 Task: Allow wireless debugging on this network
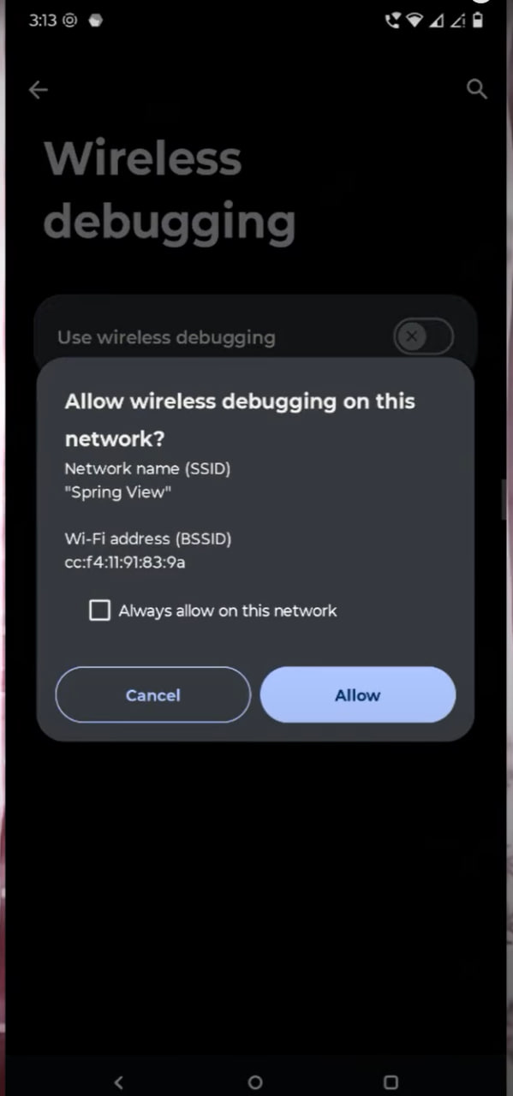(x=358, y=695)
